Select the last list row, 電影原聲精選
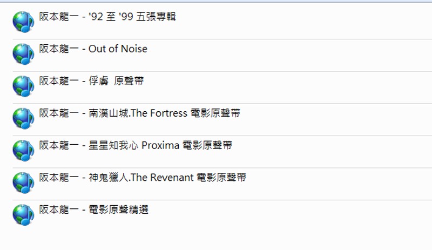Image resolution: width=432 pixels, height=250 pixels. pos(297,215)
